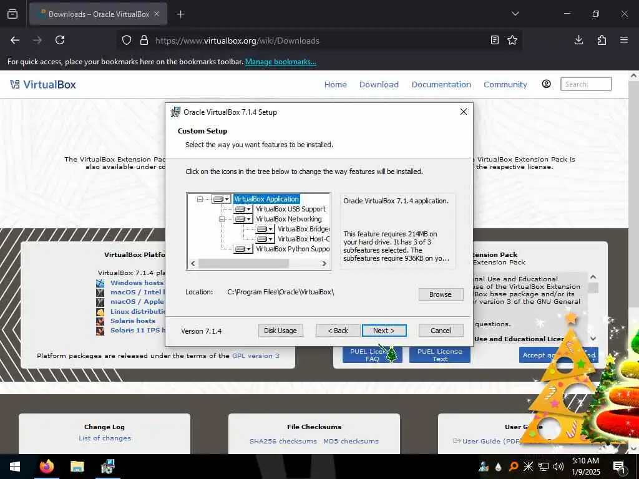Open the Solaris hosts download link
The image size is (639, 479).
point(133,321)
